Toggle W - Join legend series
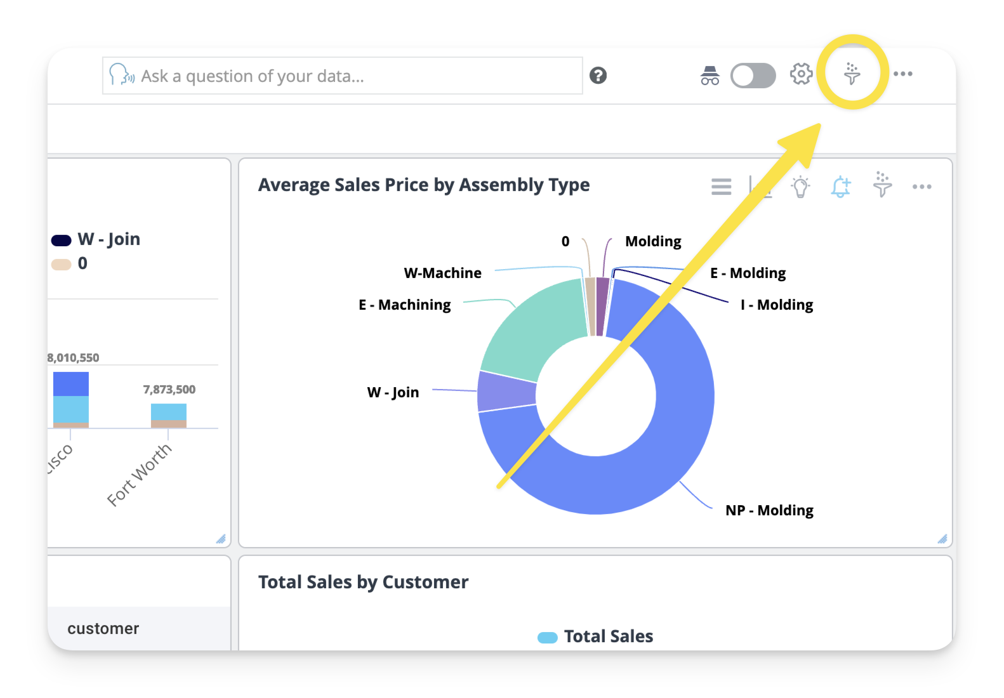The width and height of the screenshot is (1004, 698). click(x=96, y=239)
